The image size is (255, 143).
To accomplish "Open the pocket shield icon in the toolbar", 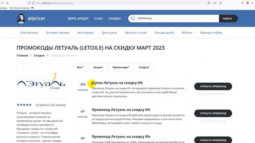I will pos(242,3).
